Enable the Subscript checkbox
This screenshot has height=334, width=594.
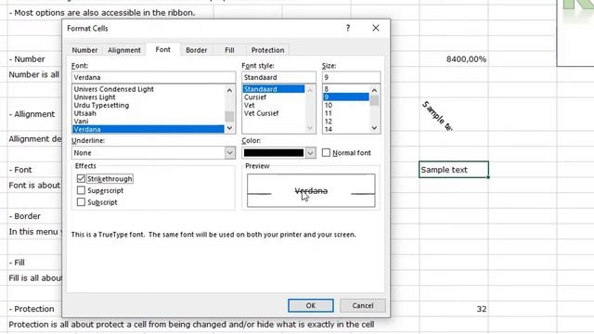pyautogui.click(x=81, y=202)
